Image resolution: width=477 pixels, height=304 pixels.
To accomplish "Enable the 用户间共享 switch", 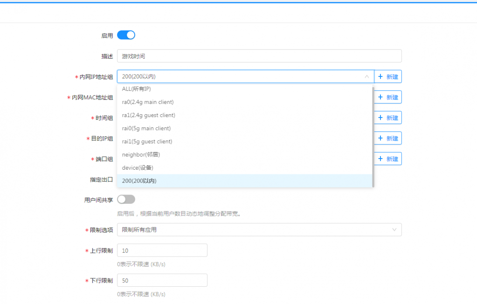I will [126, 200].
